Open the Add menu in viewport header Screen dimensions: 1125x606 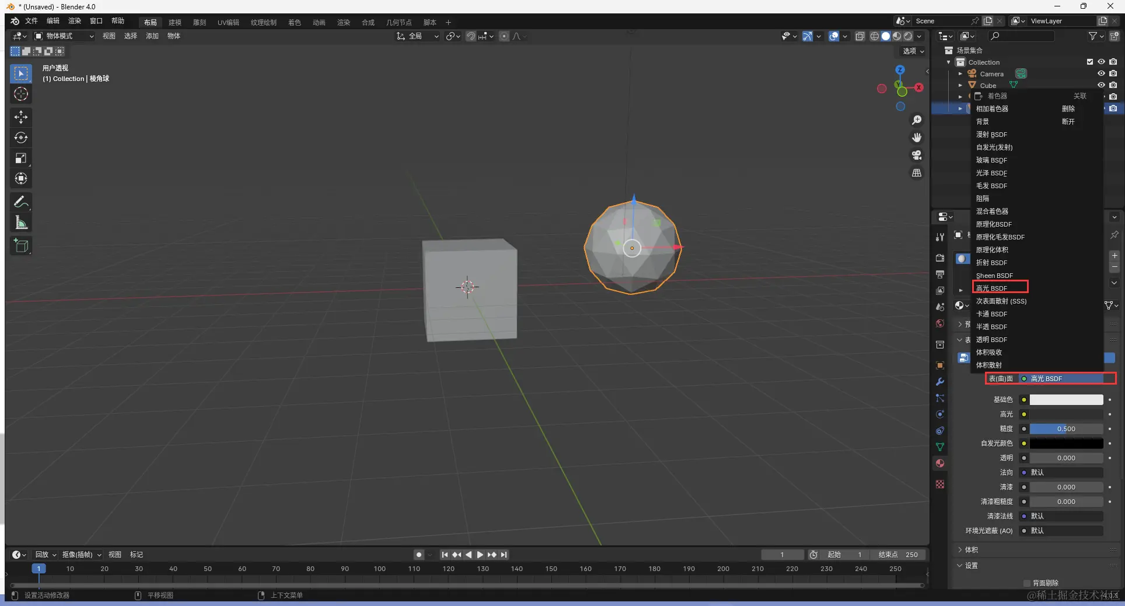(x=152, y=36)
